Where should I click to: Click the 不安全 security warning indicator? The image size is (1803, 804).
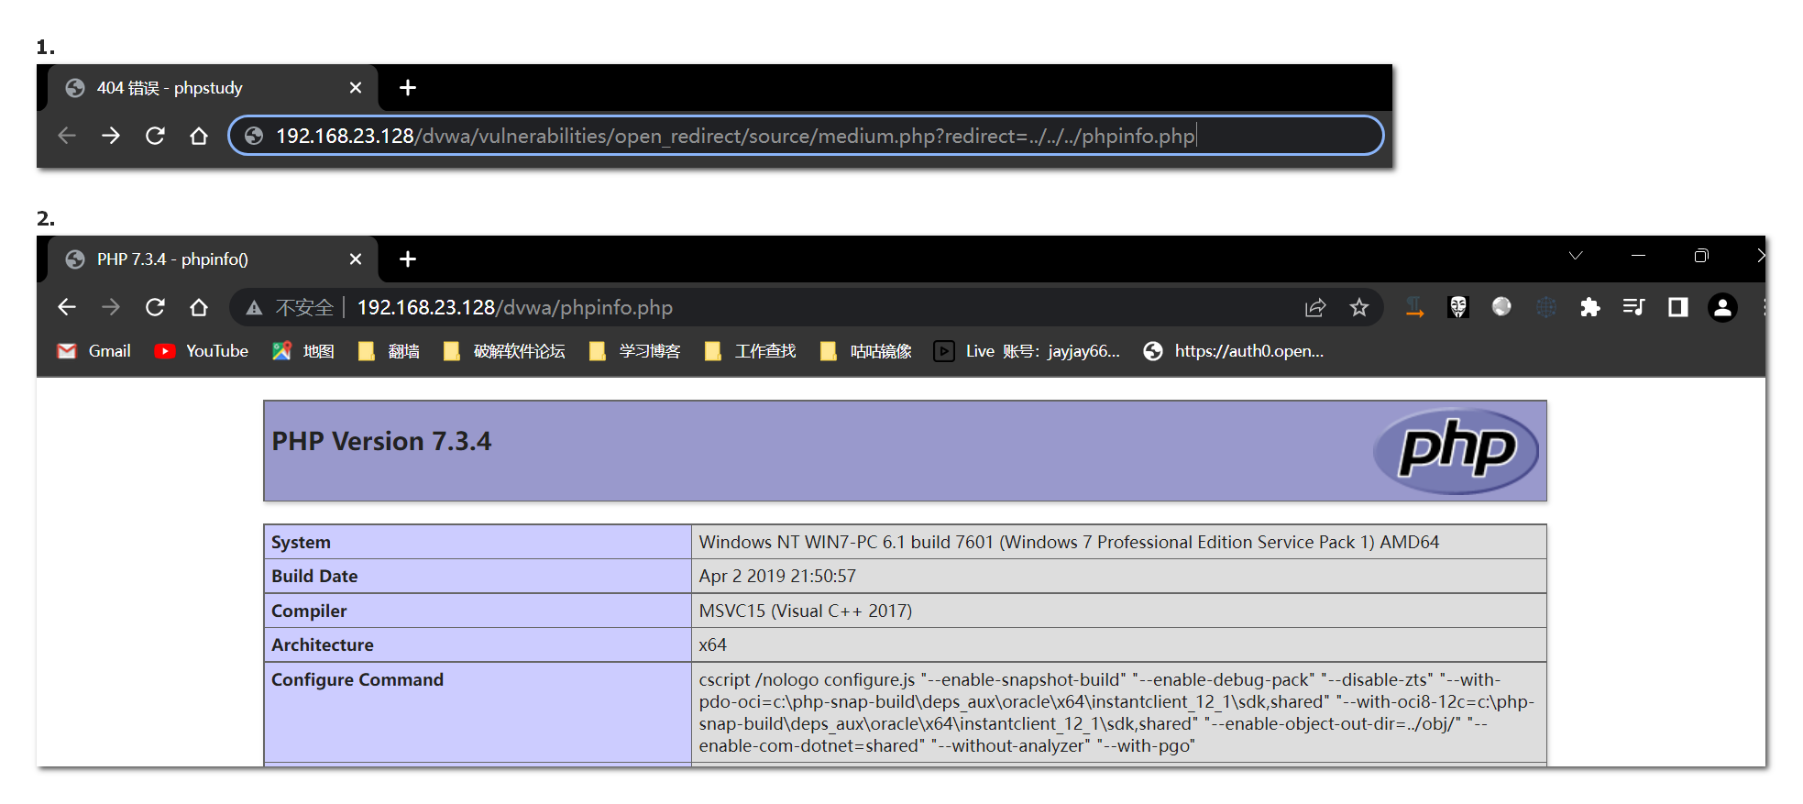tap(292, 308)
